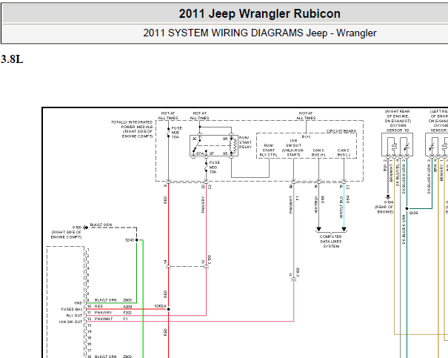Click the 'BLK/LT GRN' wire label at pin 18

105,357
